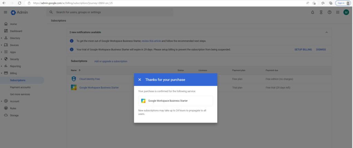
Task: Collapse the notifications panel chevron
Action: pyautogui.click(x=326, y=32)
